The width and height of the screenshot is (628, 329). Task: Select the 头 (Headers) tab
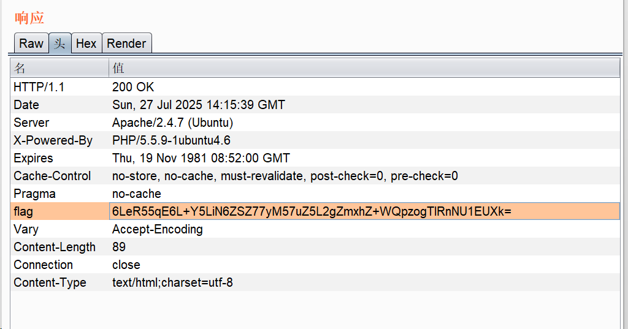(59, 43)
